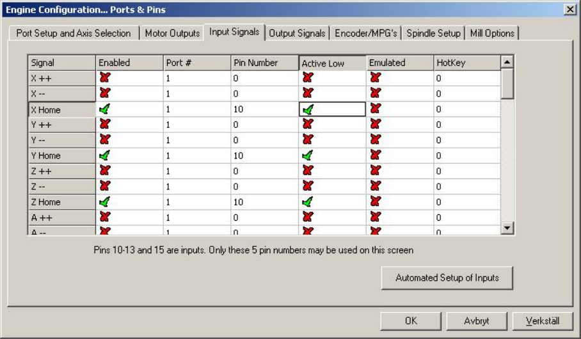The image size is (581, 339).
Task: Open the Encoder/MPG's tab
Action: (x=366, y=33)
